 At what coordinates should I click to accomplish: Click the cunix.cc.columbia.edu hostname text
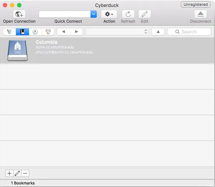pos(55,47)
